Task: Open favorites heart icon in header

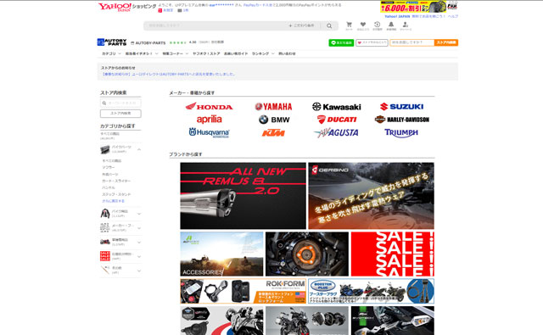Action: (363, 25)
